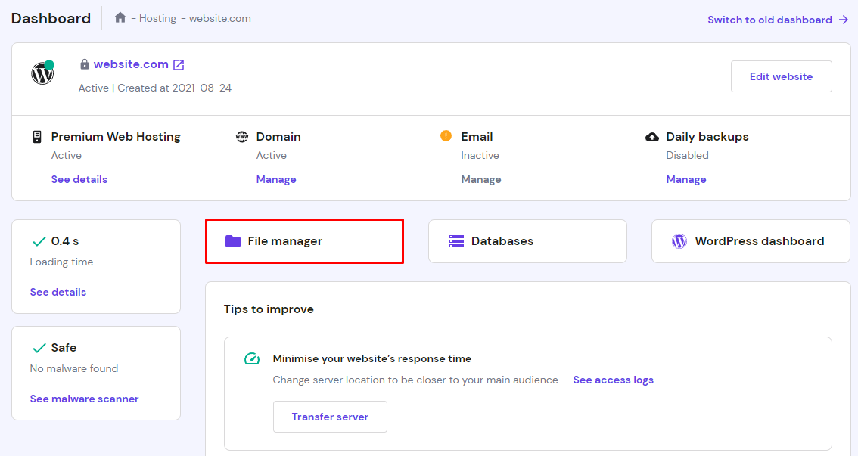
Task: Click the padlock icon beside website.com
Action: pos(83,64)
